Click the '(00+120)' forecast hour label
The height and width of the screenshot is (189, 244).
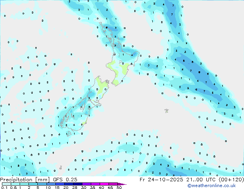pyautogui.click(x=231, y=180)
